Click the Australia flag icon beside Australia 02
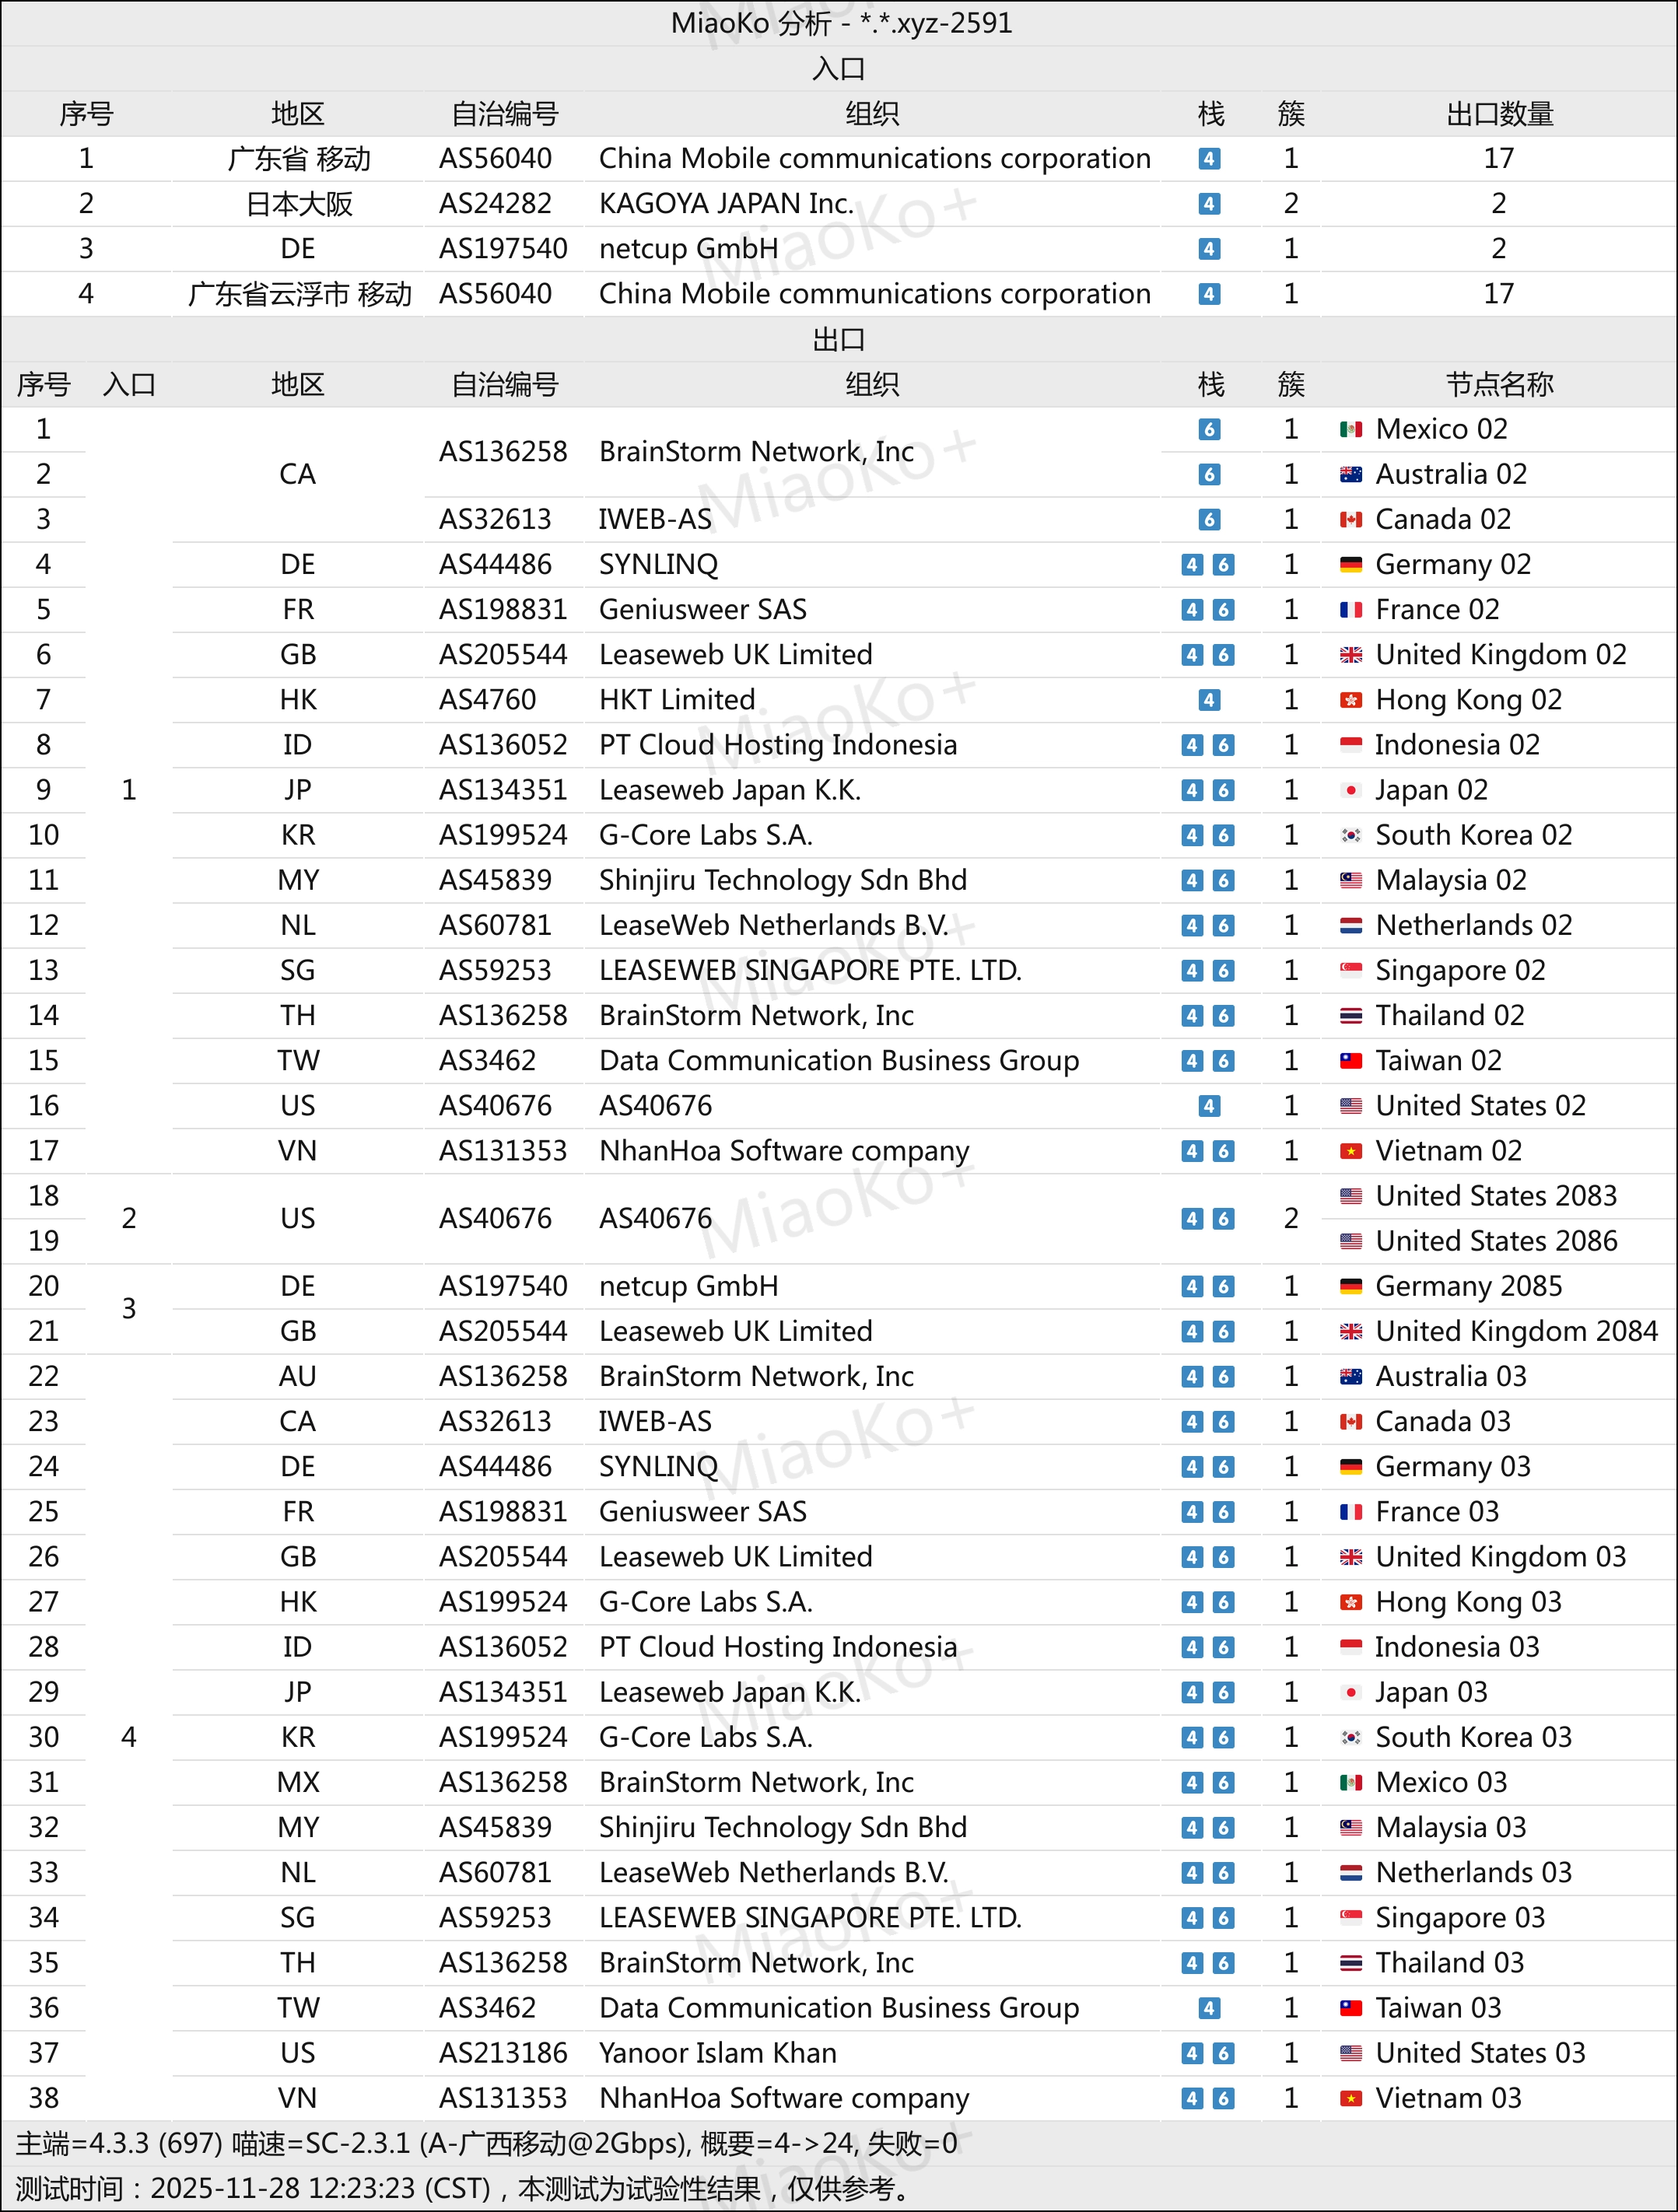This screenshot has width=1678, height=2212. coord(1350,474)
